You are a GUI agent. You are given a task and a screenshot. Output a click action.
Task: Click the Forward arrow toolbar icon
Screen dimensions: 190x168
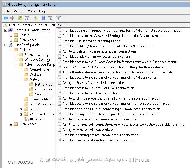click(12, 18)
